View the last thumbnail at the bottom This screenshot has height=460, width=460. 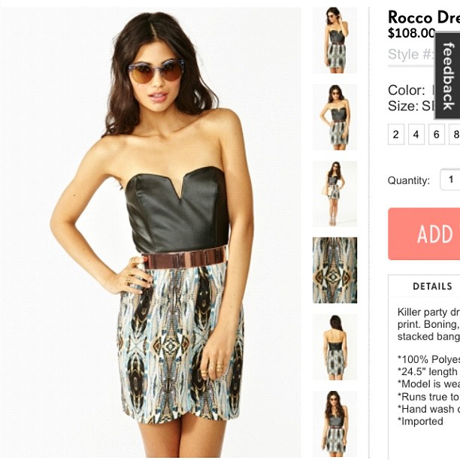pos(334,424)
